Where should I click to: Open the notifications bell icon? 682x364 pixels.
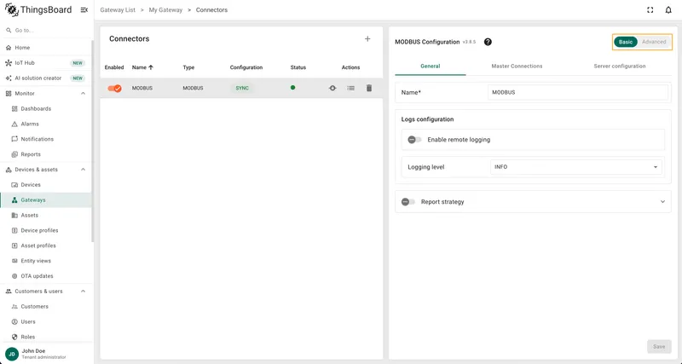pyautogui.click(x=668, y=10)
